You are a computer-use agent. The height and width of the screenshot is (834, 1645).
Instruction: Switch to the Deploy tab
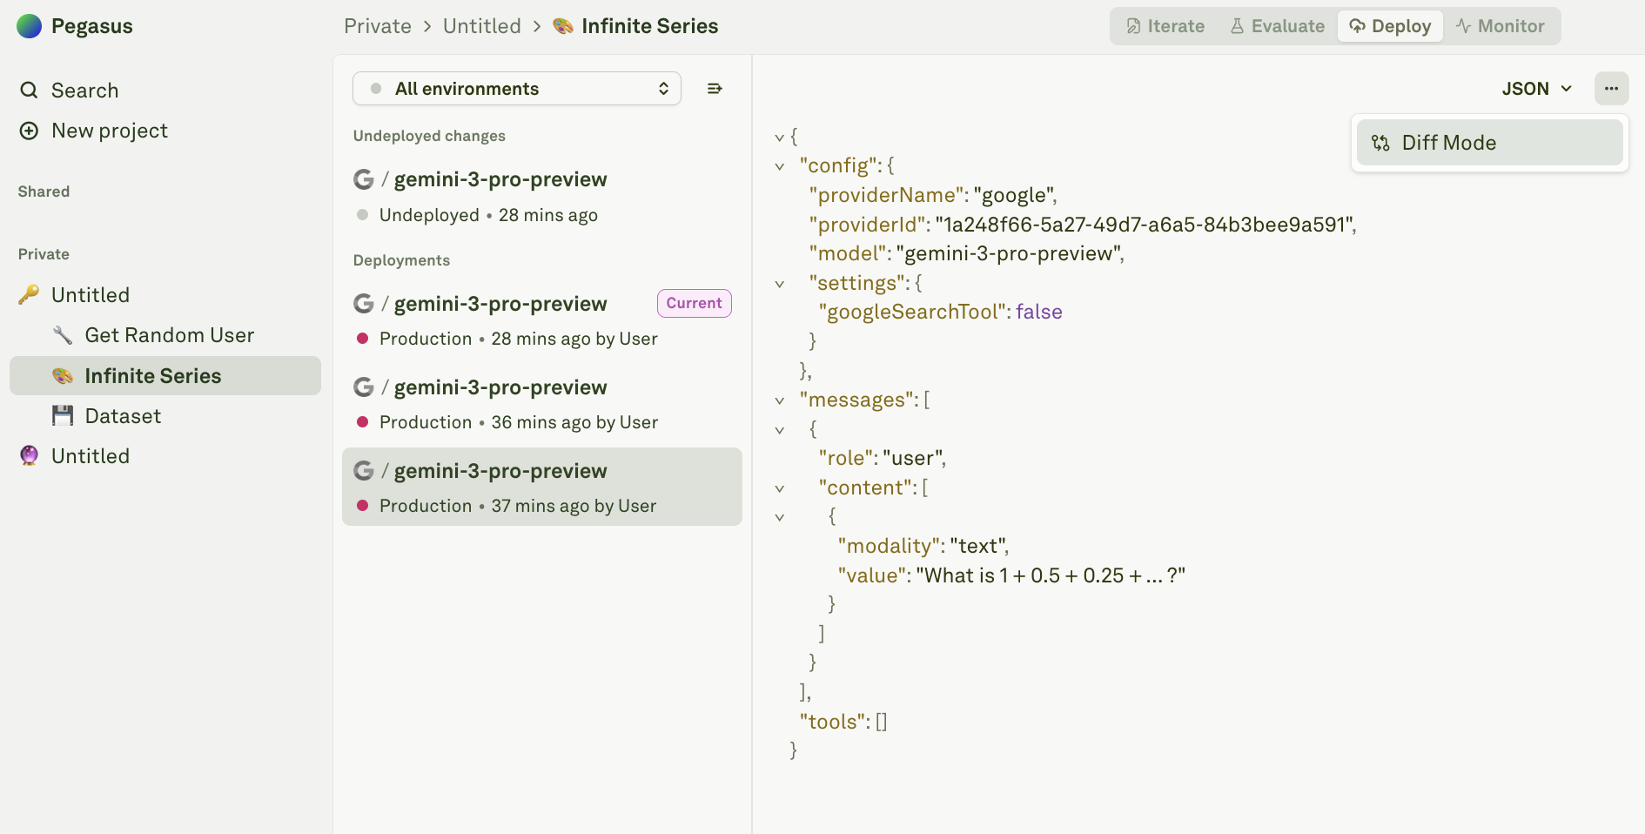click(1390, 26)
